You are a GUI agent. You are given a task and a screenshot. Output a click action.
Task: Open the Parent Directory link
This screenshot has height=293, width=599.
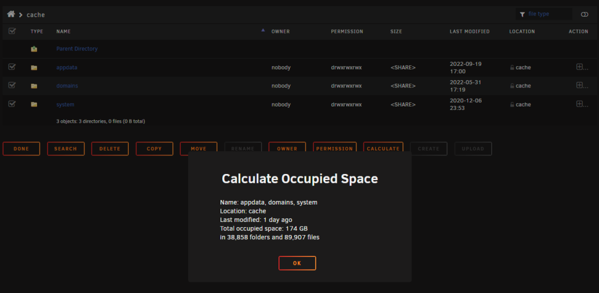77,49
